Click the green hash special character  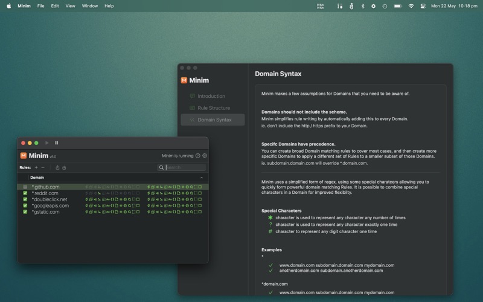point(270,231)
